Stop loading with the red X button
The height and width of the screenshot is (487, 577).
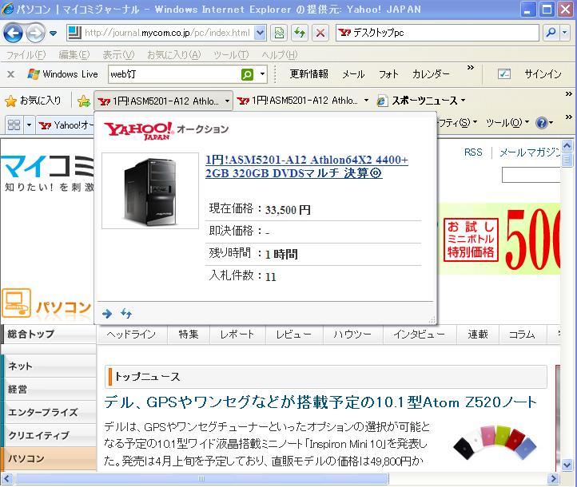coord(320,33)
